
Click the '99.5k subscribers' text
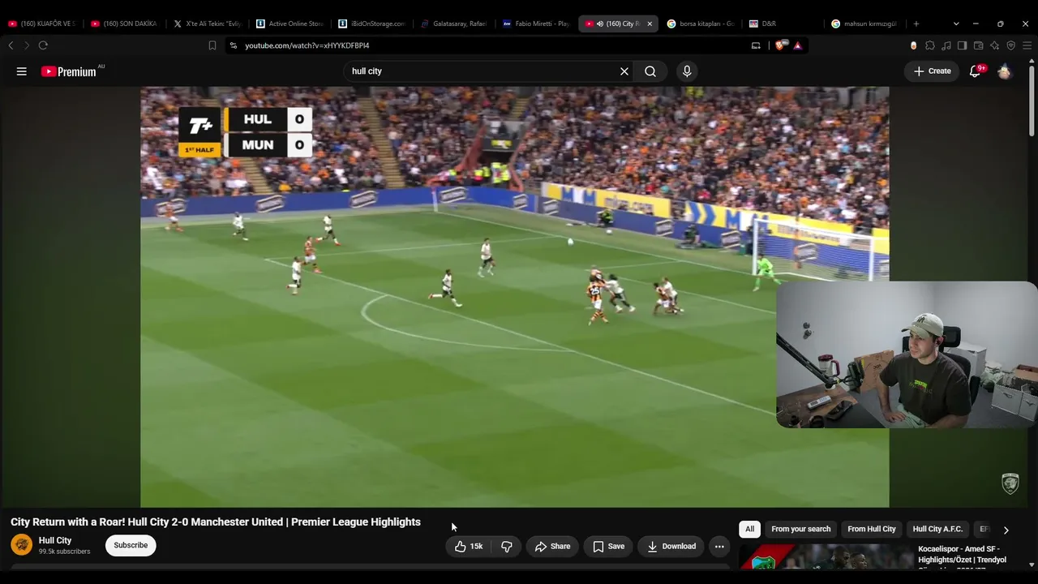coord(64,552)
